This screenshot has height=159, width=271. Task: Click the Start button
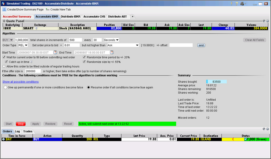8,124
